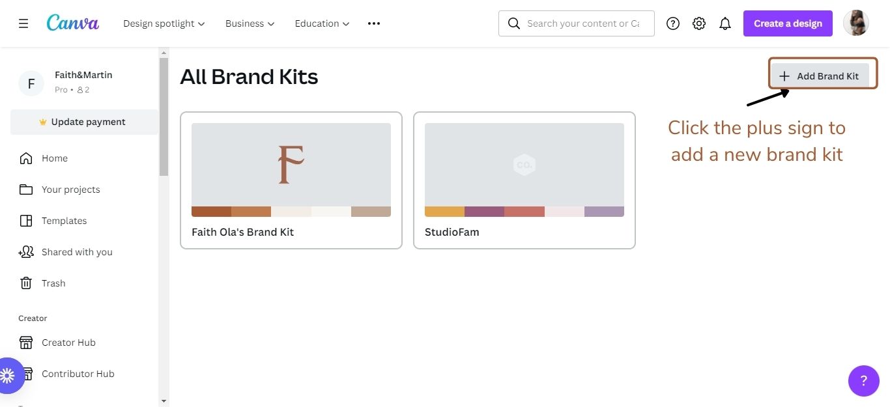Click the Home house icon
Screen dimensions: 890x407
(26, 158)
